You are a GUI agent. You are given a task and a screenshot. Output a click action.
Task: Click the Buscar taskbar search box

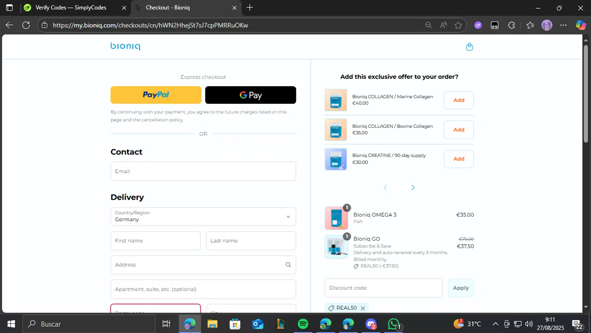pyautogui.click(x=89, y=324)
